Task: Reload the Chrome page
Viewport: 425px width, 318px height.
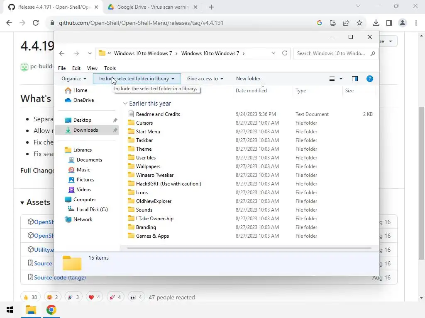Action: pos(36,23)
